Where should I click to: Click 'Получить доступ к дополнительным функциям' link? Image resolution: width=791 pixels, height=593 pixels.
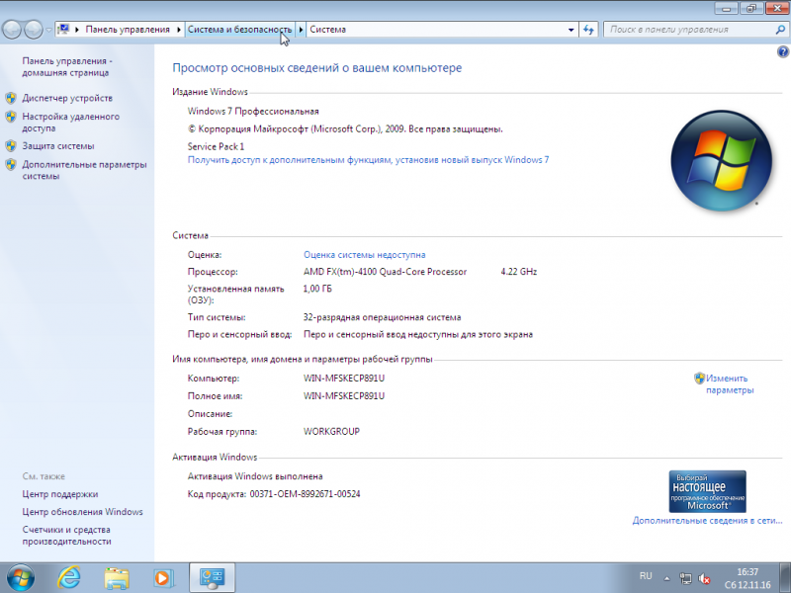click(368, 160)
